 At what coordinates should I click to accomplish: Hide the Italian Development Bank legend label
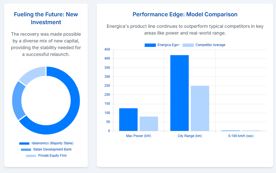pyautogui.click(x=52, y=150)
